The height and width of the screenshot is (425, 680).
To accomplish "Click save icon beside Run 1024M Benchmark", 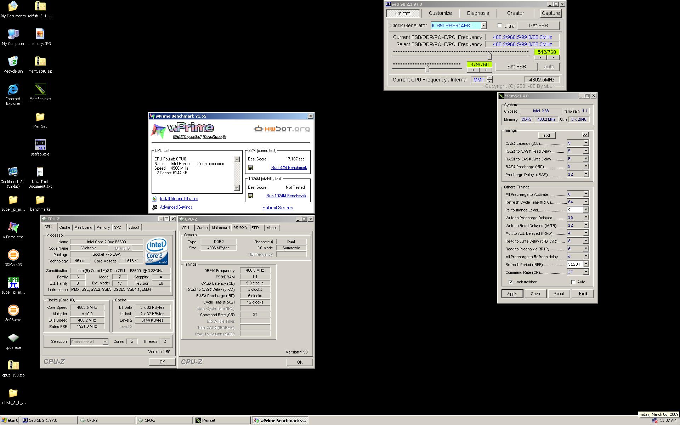I will [x=250, y=196].
